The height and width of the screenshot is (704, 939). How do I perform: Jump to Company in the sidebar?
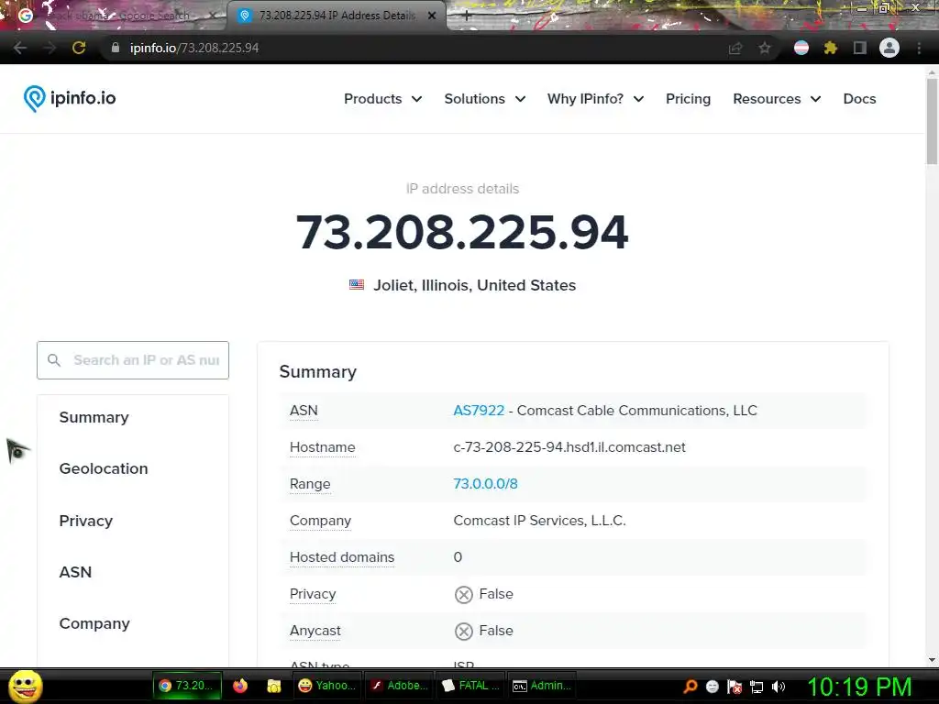click(x=94, y=623)
